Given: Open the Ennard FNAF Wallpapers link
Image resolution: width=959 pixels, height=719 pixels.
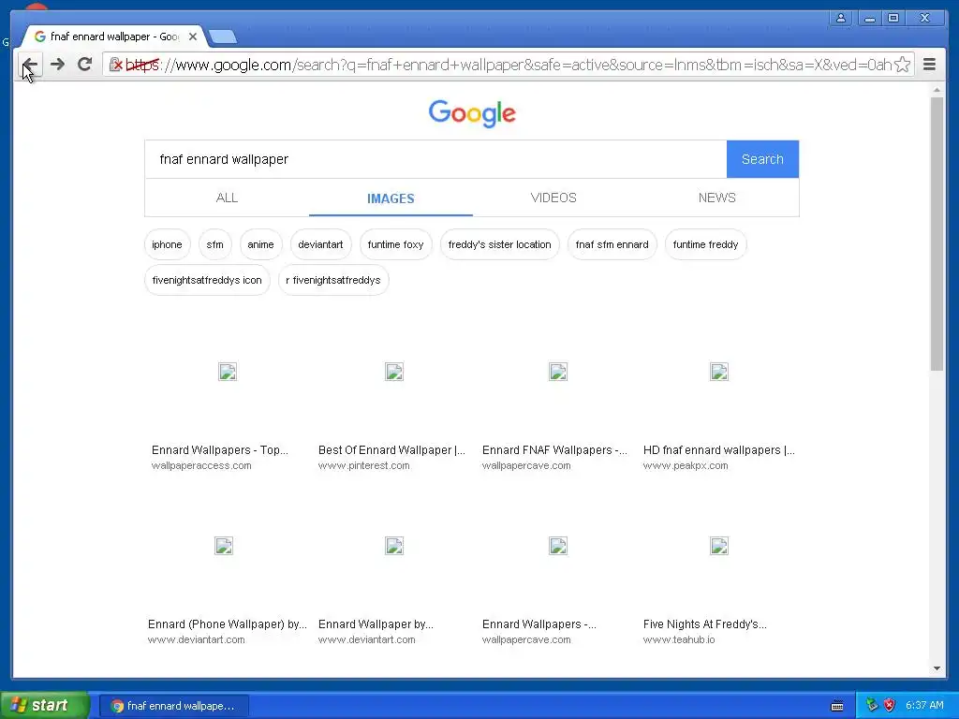Looking at the screenshot, I should coord(554,450).
